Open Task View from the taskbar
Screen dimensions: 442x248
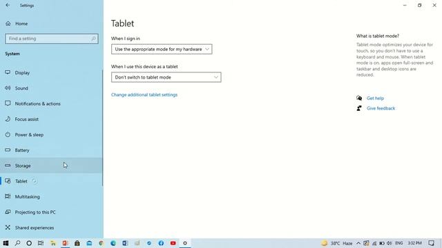point(41,243)
